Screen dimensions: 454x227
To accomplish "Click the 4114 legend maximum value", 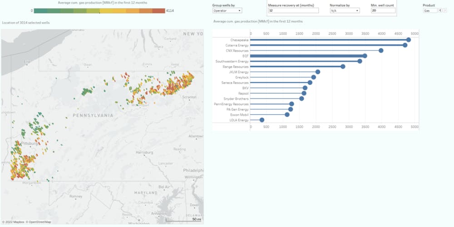I will [x=170, y=11].
